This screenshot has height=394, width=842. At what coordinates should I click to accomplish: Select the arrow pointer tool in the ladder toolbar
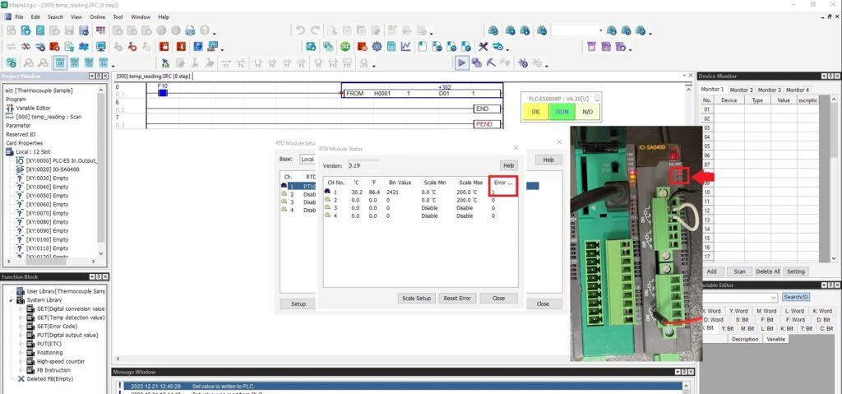(165, 63)
